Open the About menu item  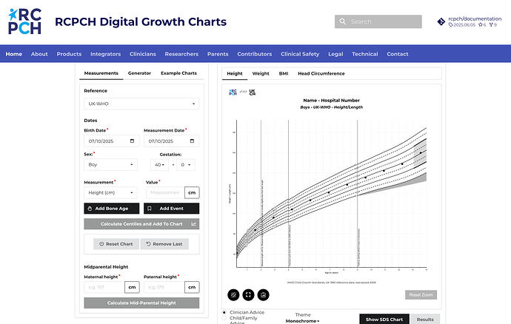[39, 54]
